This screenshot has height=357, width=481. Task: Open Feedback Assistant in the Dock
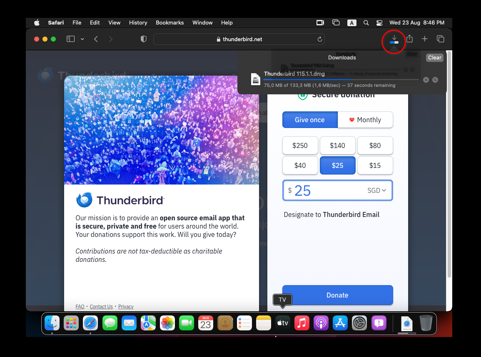point(379,323)
